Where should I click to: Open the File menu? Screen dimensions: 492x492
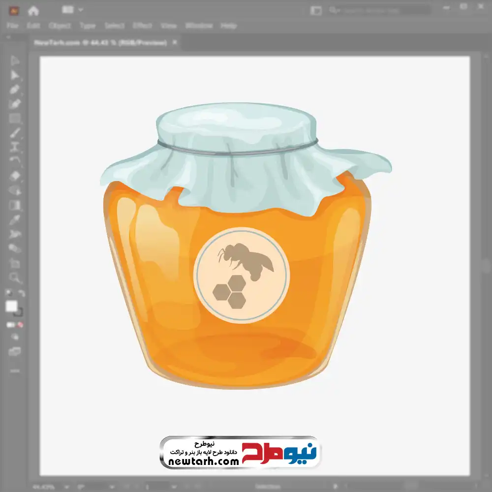coord(12,26)
